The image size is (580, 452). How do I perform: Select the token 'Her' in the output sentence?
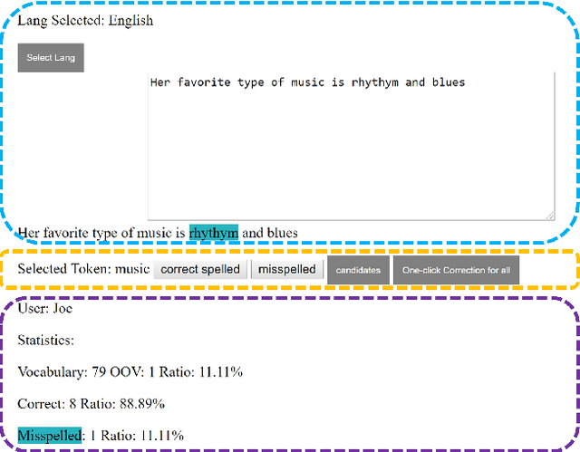tap(30, 234)
